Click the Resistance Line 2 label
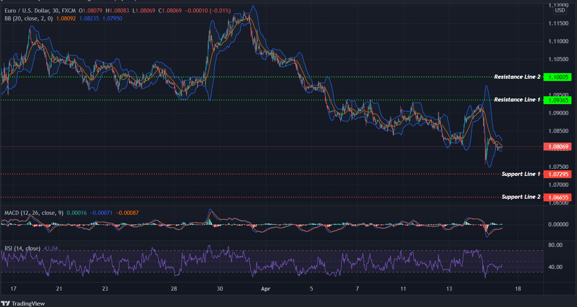The image size is (577, 307). click(517, 77)
